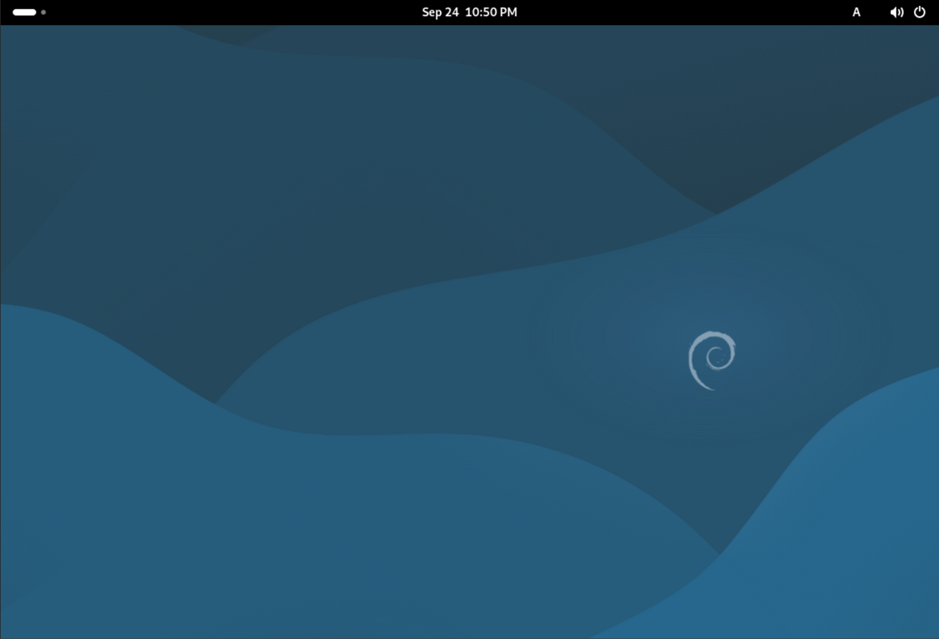
Task: Open the power menu icon
Action: [920, 12]
